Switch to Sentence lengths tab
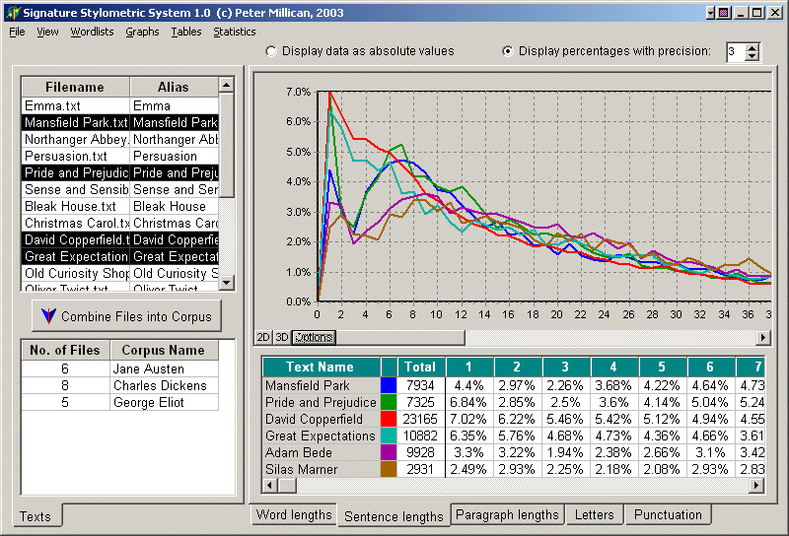This screenshot has height=536, width=789. point(394,516)
